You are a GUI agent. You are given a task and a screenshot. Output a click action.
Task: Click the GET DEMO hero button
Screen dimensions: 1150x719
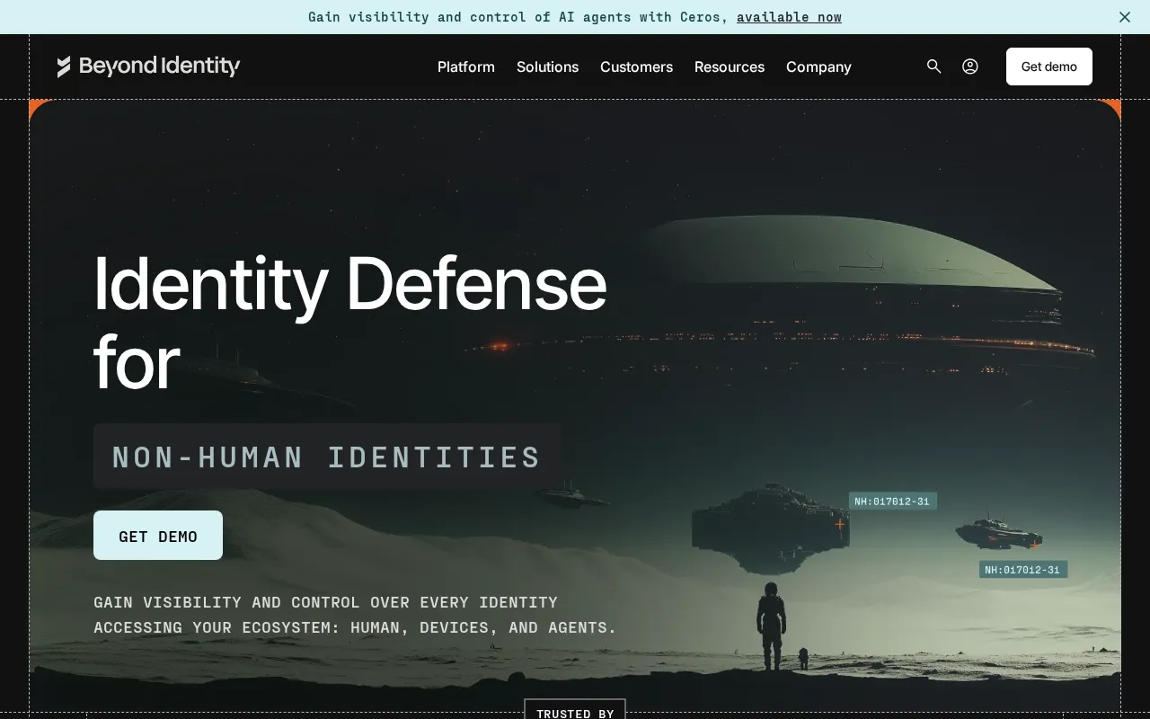click(158, 536)
